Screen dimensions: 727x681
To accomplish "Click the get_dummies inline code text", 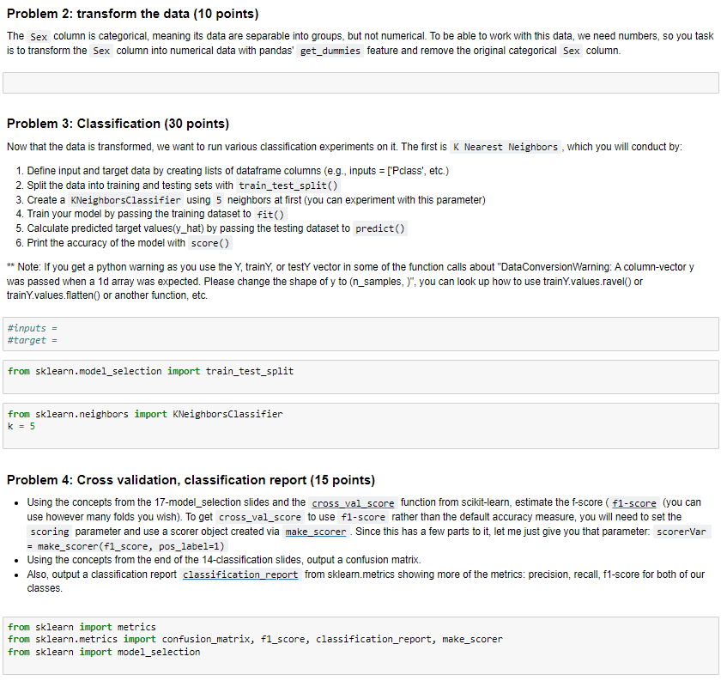I will [x=330, y=51].
